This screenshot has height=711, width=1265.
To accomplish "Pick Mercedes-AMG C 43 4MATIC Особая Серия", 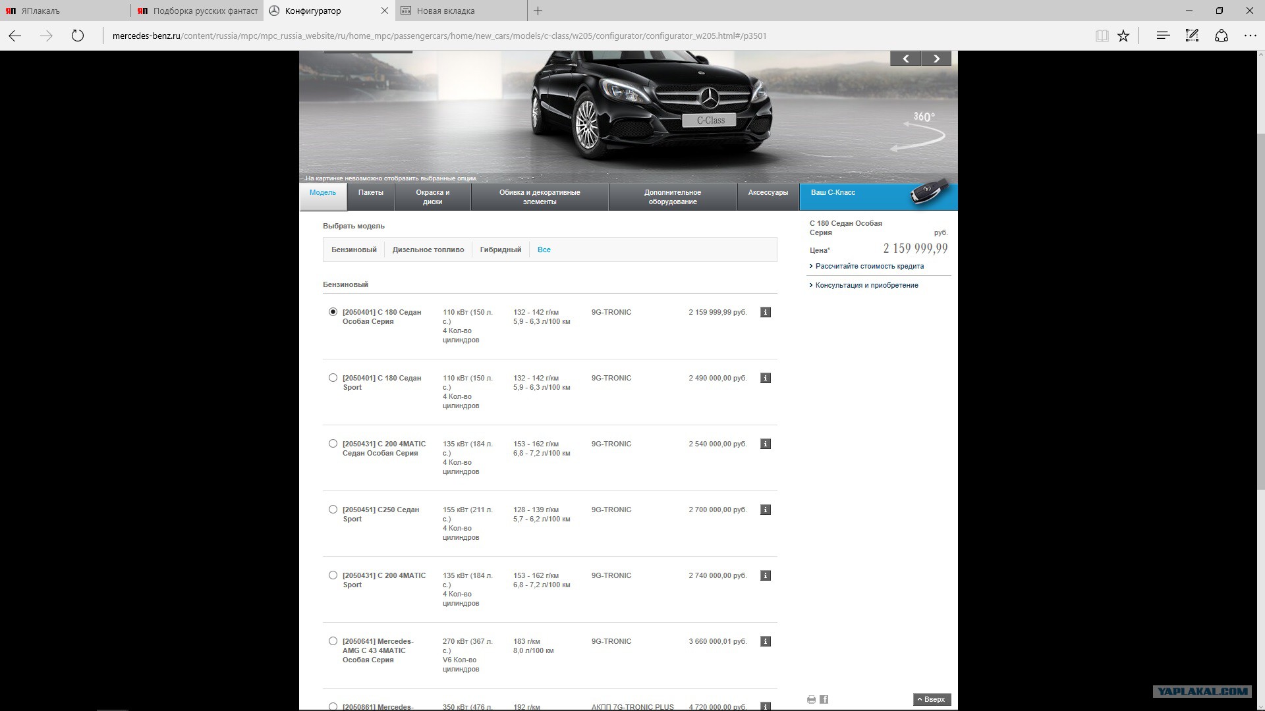I will coord(333,641).
